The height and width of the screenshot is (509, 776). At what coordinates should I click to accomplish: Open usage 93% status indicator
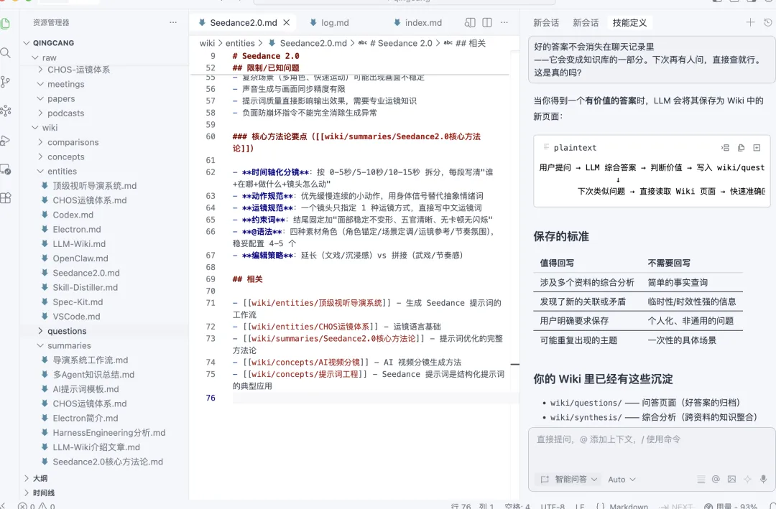point(731,506)
